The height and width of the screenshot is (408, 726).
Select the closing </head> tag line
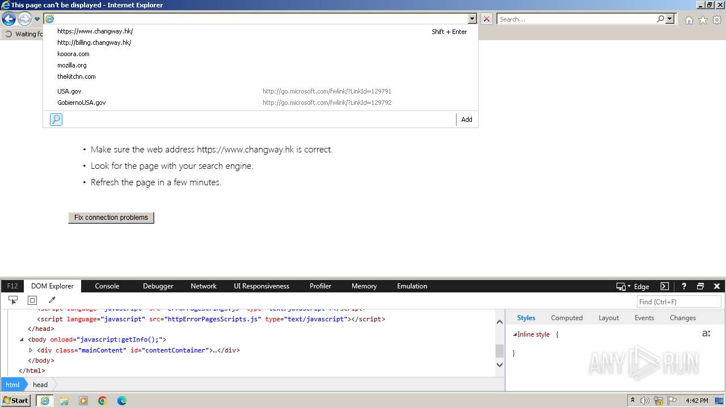point(41,329)
